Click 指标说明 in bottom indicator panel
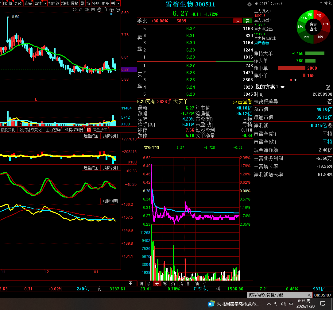This screenshot has width=333, height=310. coord(110,201)
